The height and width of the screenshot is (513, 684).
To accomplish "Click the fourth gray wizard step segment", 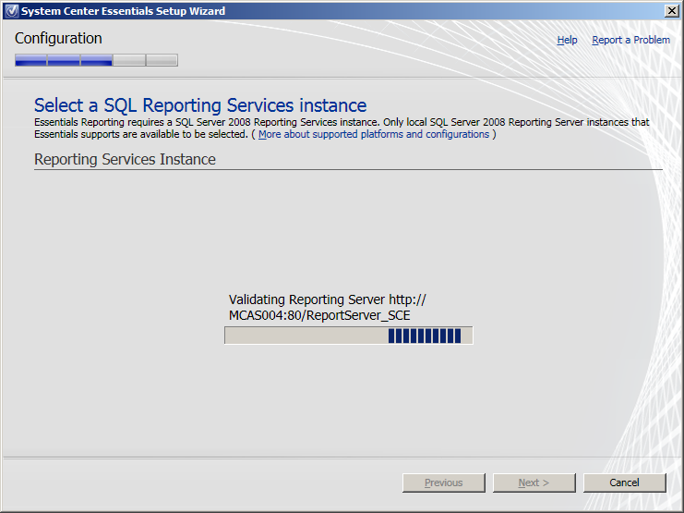I will [x=129, y=60].
